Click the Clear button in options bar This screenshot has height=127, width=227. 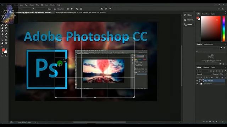(49, 9)
